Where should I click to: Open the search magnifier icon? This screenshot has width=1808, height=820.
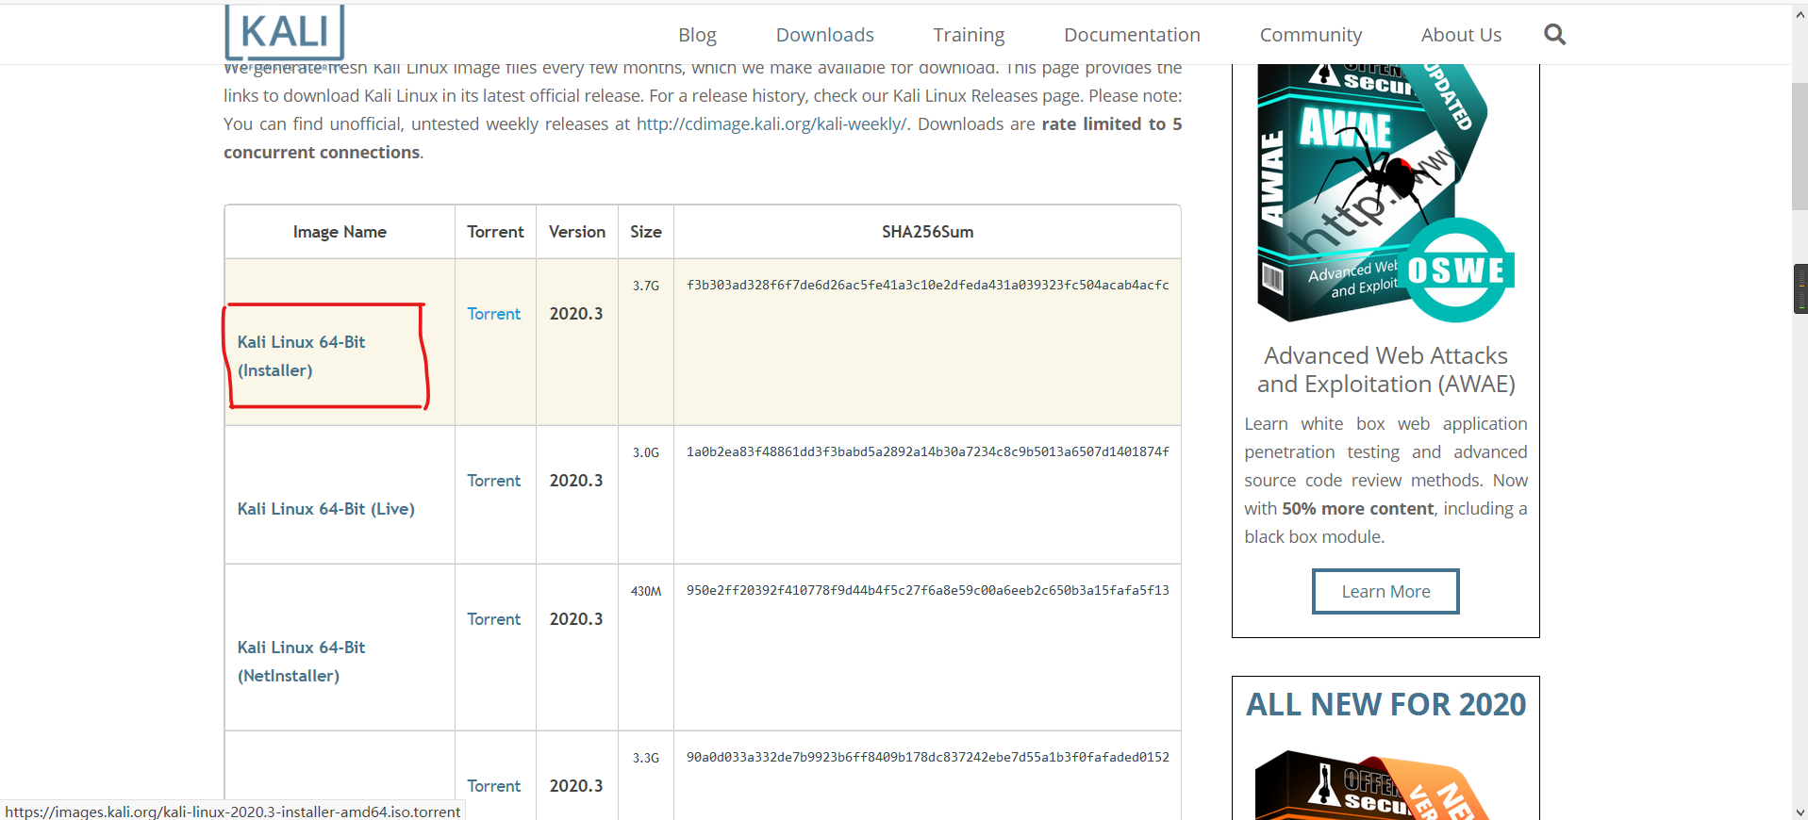[1554, 35]
